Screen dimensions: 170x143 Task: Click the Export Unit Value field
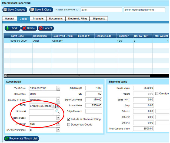[x=94, y=100]
